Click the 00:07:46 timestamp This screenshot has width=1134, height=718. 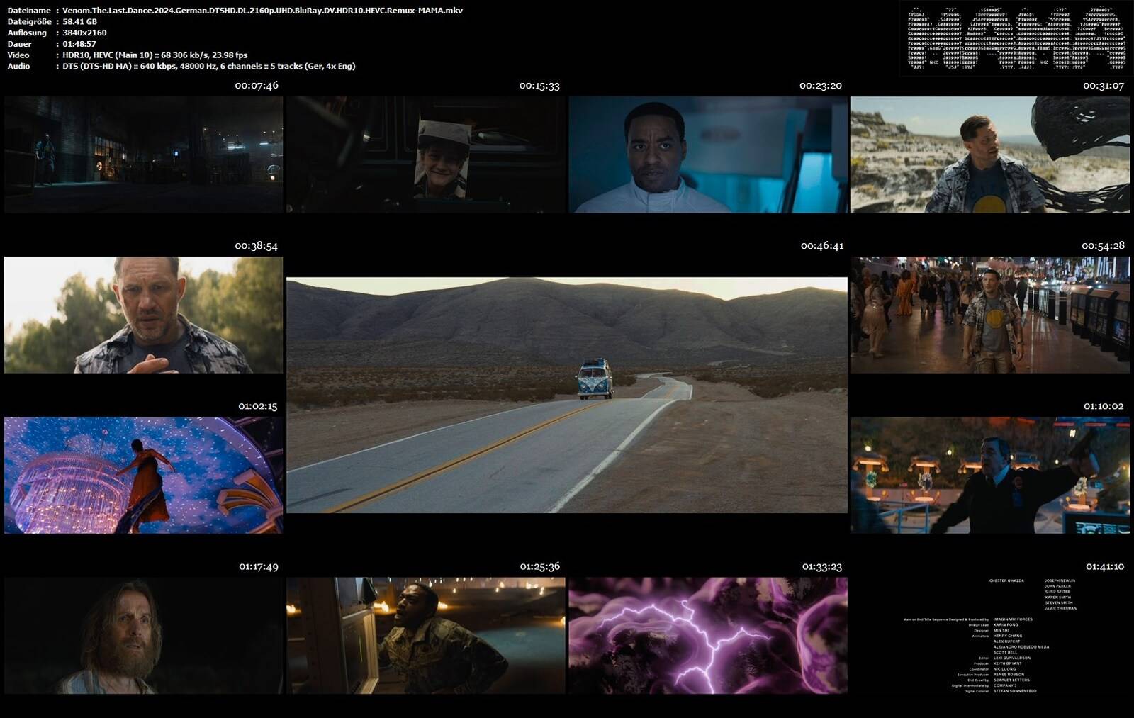click(257, 86)
